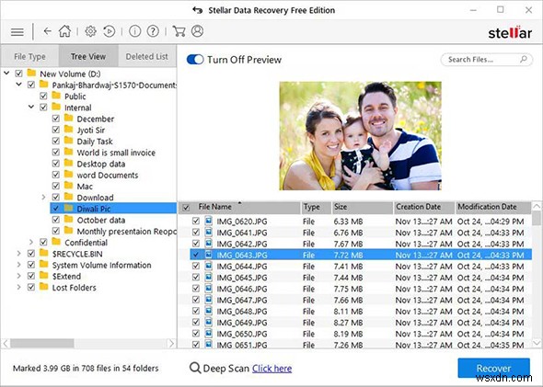Screen dimensions: 543x387
Task: Open the hamburger menu icon
Action: pyautogui.click(x=17, y=32)
